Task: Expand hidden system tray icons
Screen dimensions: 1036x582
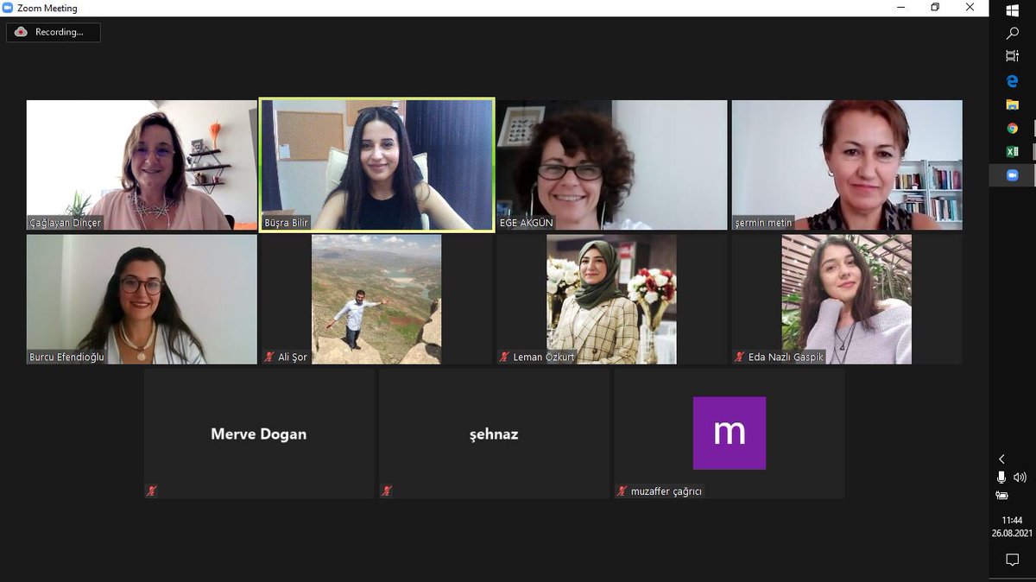Action: pyautogui.click(x=1001, y=459)
